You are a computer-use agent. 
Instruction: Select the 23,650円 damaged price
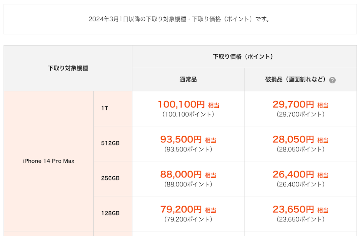pyautogui.click(x=293, y=209)
